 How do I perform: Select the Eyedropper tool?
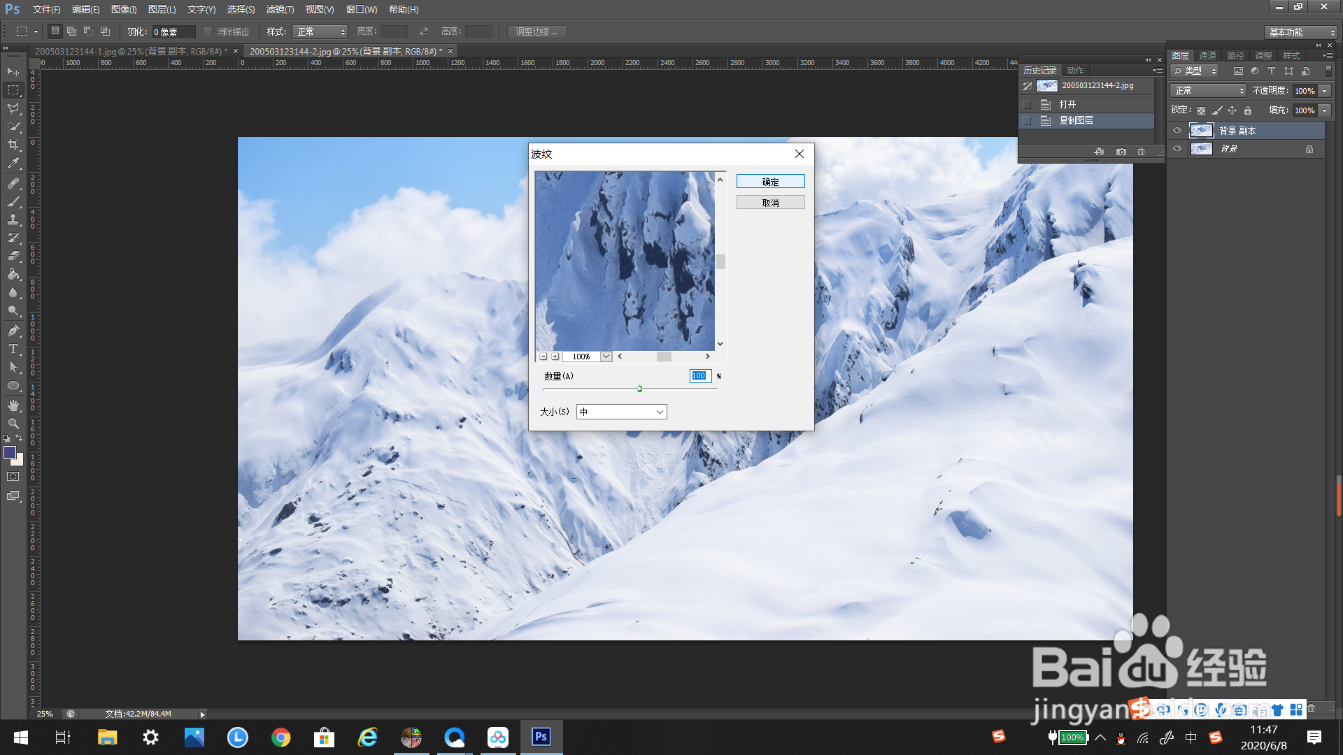click(x=13, y=164)
